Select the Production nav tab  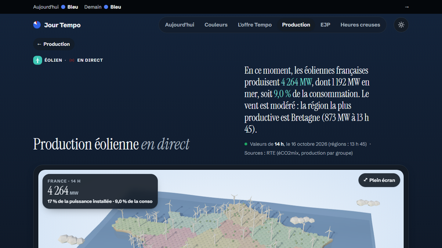click(296, 25)
